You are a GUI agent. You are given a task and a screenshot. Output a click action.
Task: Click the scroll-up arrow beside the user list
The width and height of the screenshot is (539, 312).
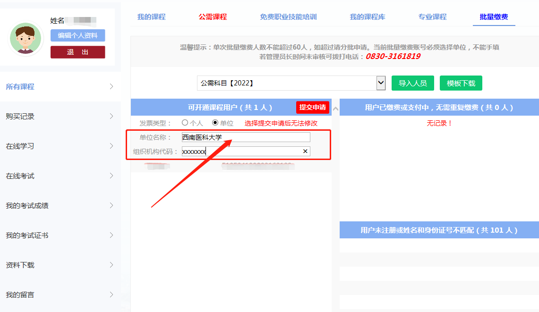point(335,109)
